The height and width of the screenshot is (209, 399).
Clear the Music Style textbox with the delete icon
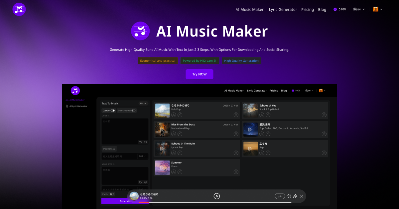click(x=145, y=182)
